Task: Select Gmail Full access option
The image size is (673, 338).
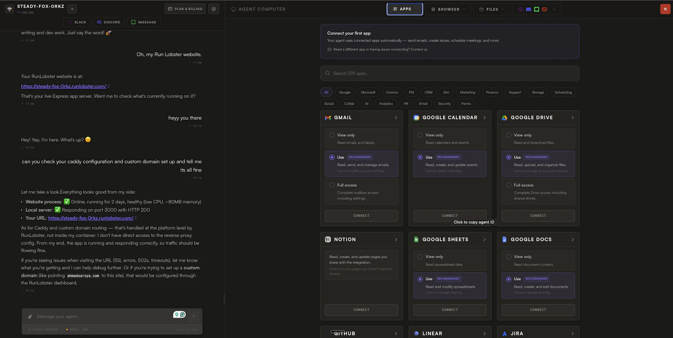Action: coord(361,191)
